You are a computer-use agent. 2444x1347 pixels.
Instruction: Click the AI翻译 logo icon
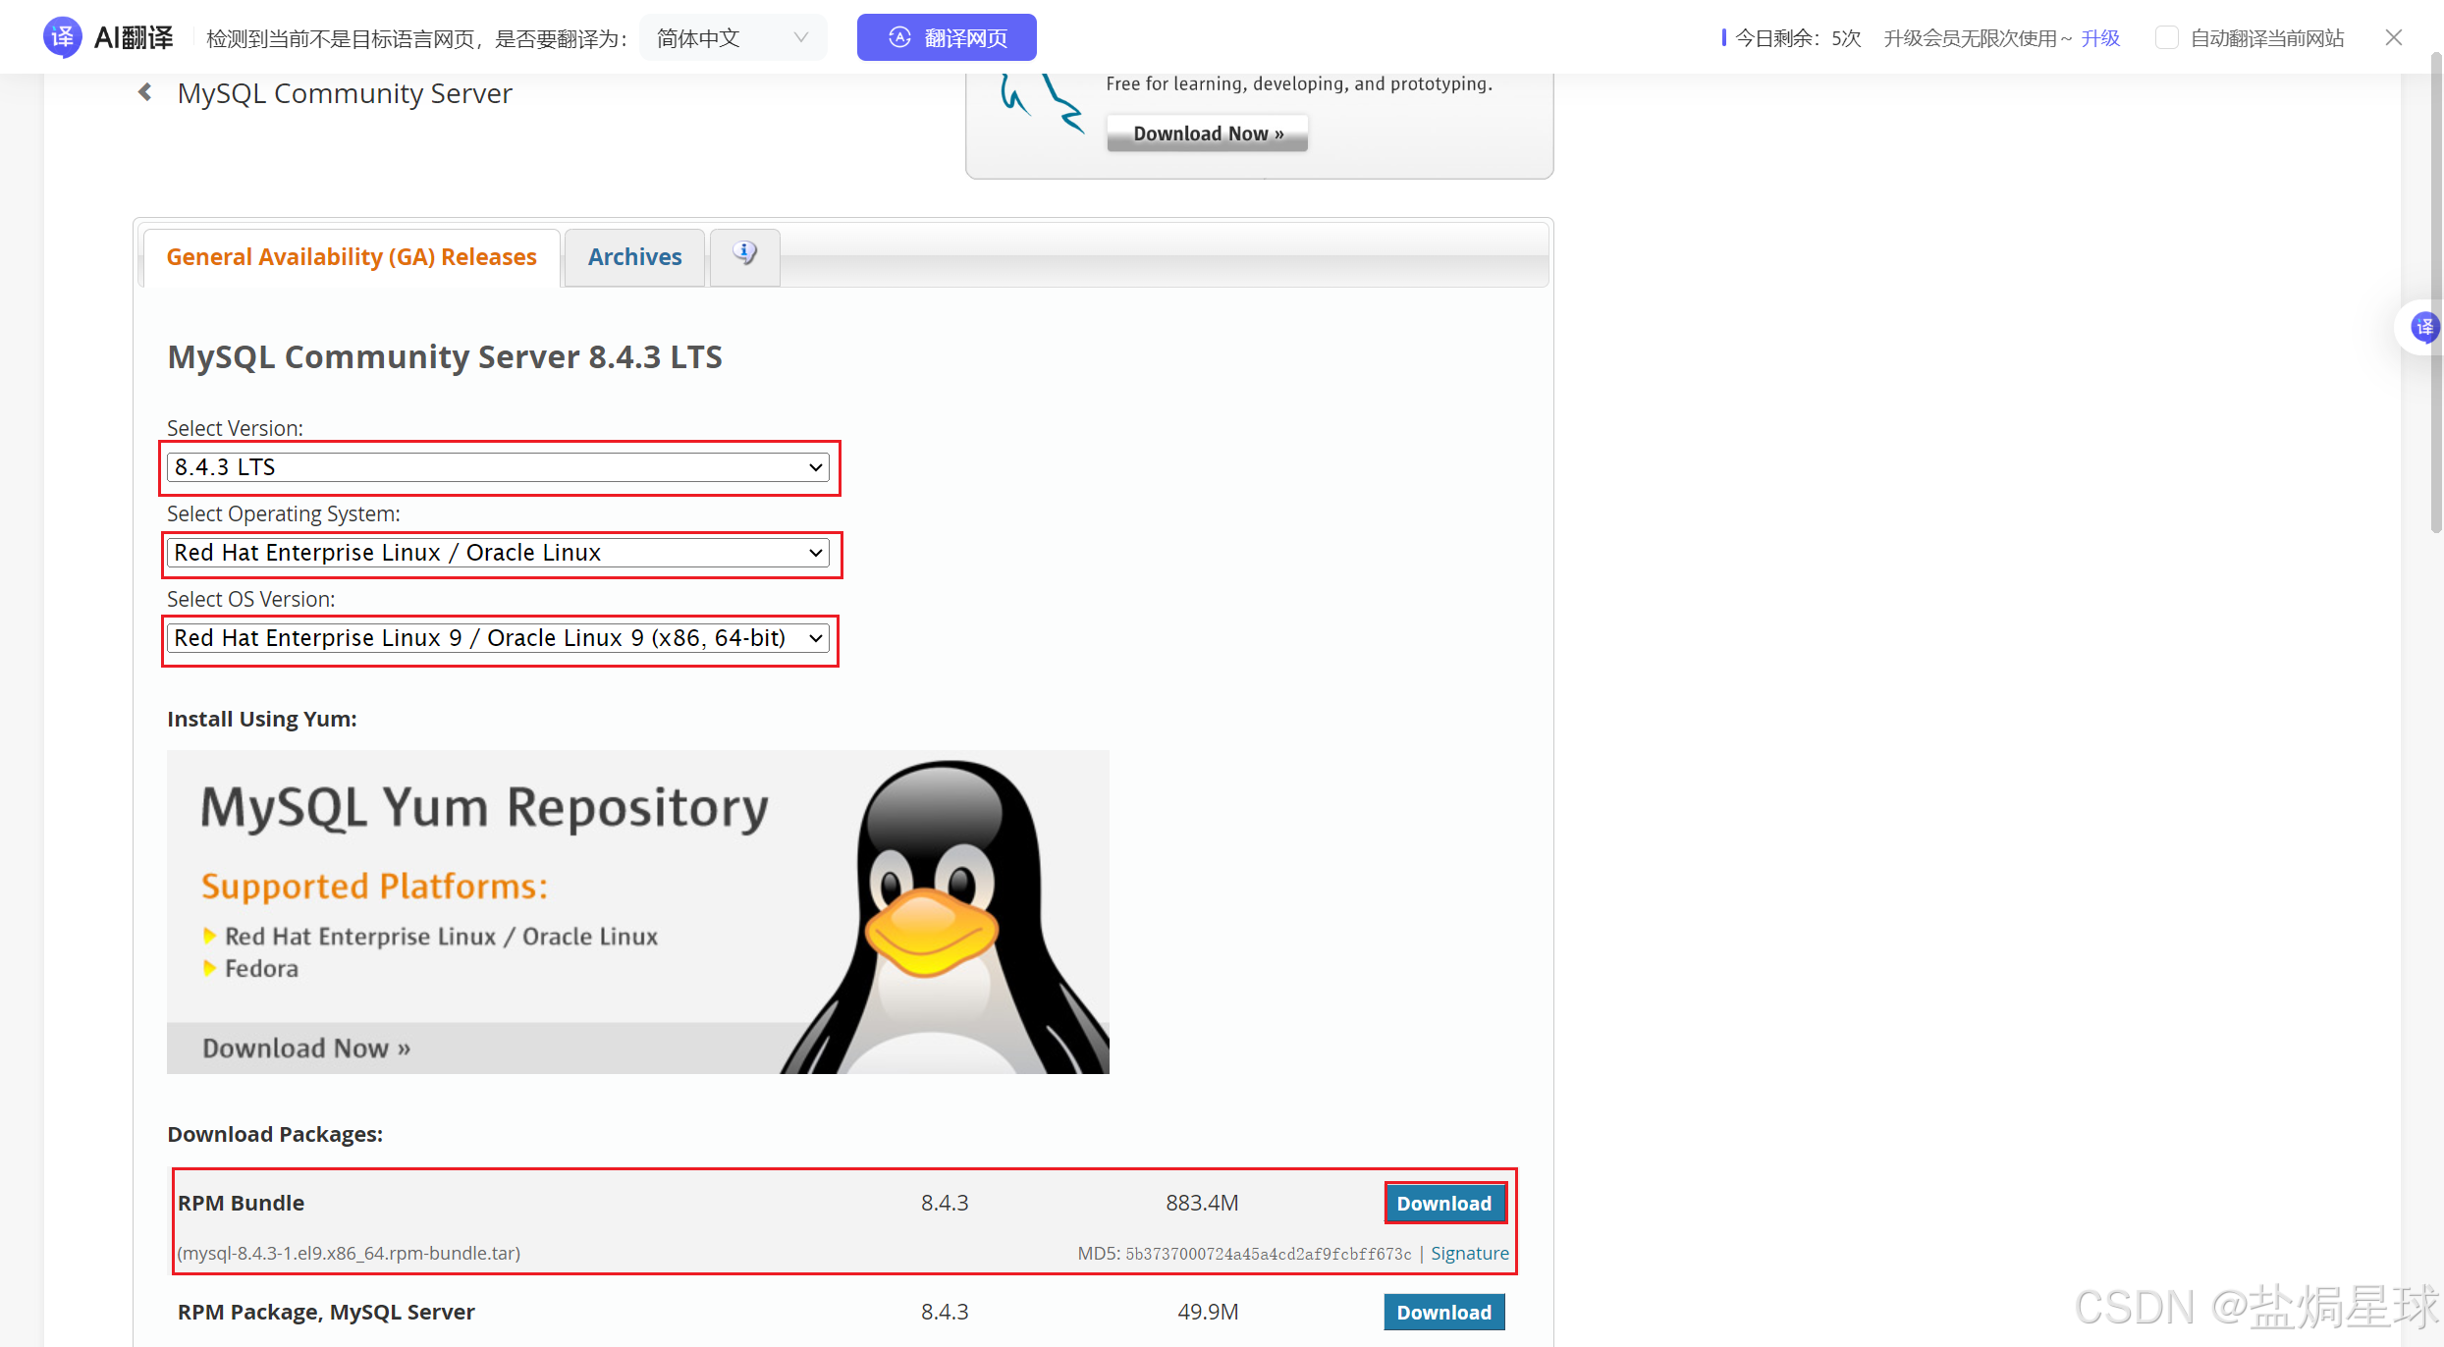pos(63,37)
